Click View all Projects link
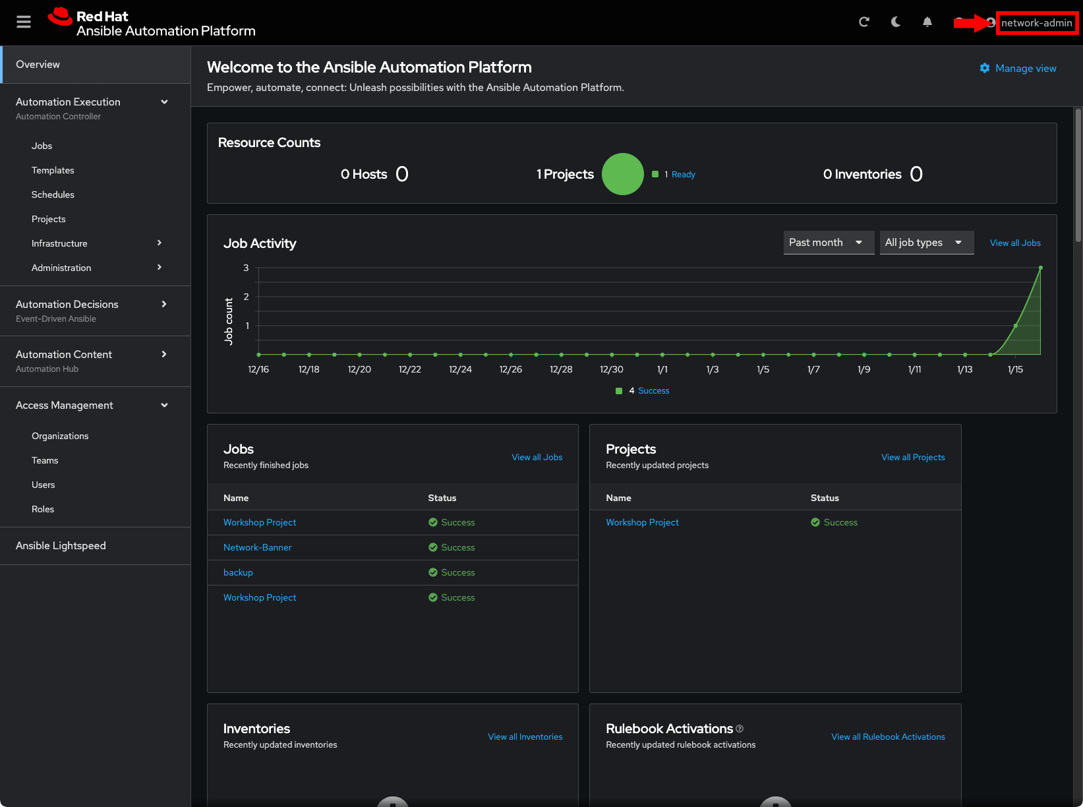The width and height of the screenshot is (1083, 807). (913, 457)
